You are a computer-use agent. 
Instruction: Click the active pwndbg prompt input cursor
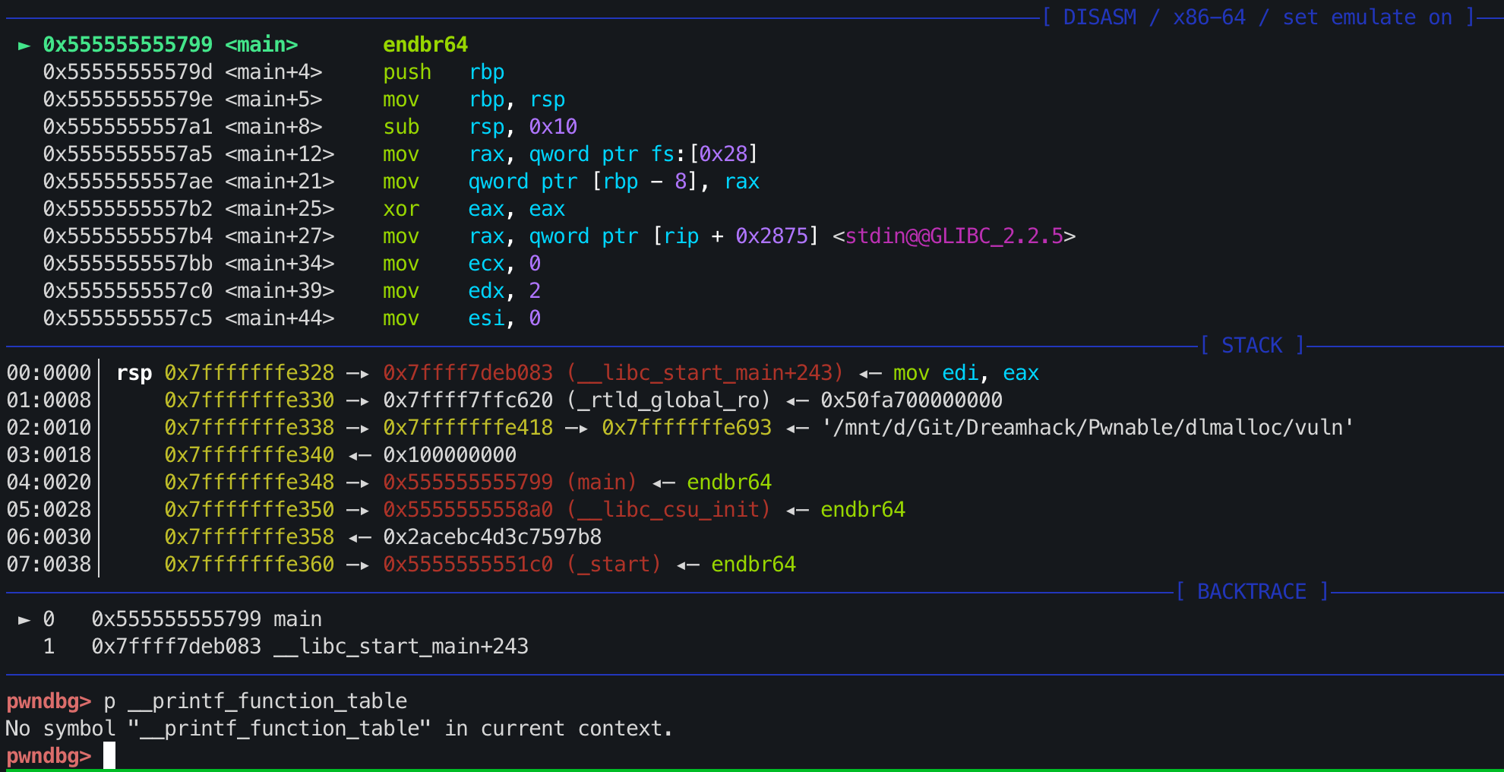click(x=109, y=756)
